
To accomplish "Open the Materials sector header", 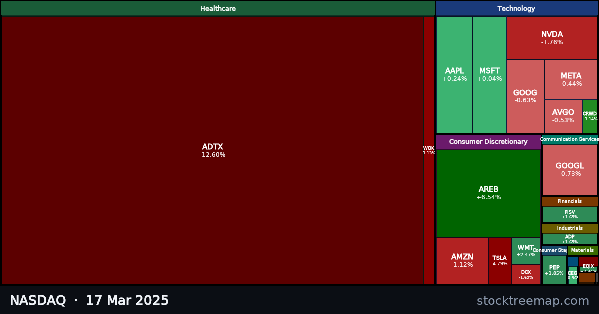I will (583, 250).
